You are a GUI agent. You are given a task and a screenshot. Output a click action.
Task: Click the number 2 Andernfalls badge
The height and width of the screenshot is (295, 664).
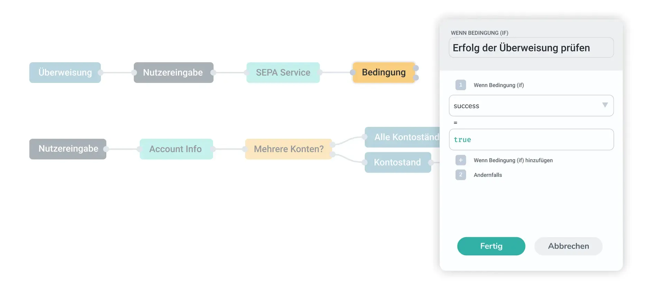pyautogui.click(x=461, y=175)
